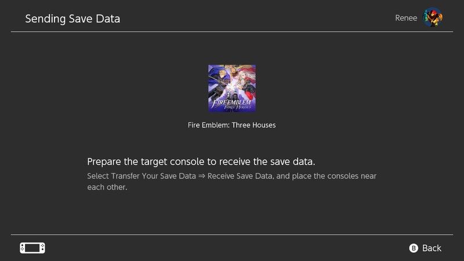Open the Fire Emblem: Three Houses game thumbnail
464x261 pixels.
(232, 88)
